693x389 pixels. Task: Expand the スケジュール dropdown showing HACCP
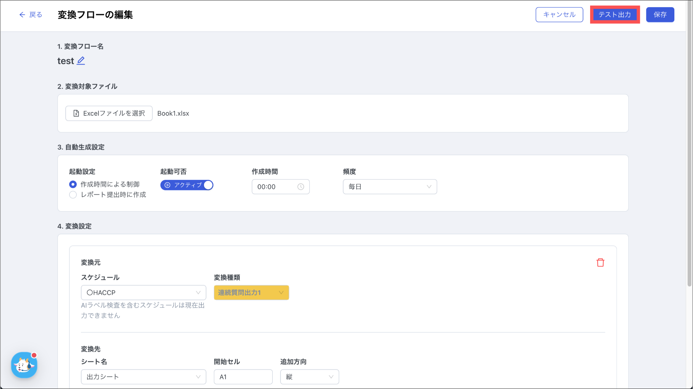click(x=143, y=293)
